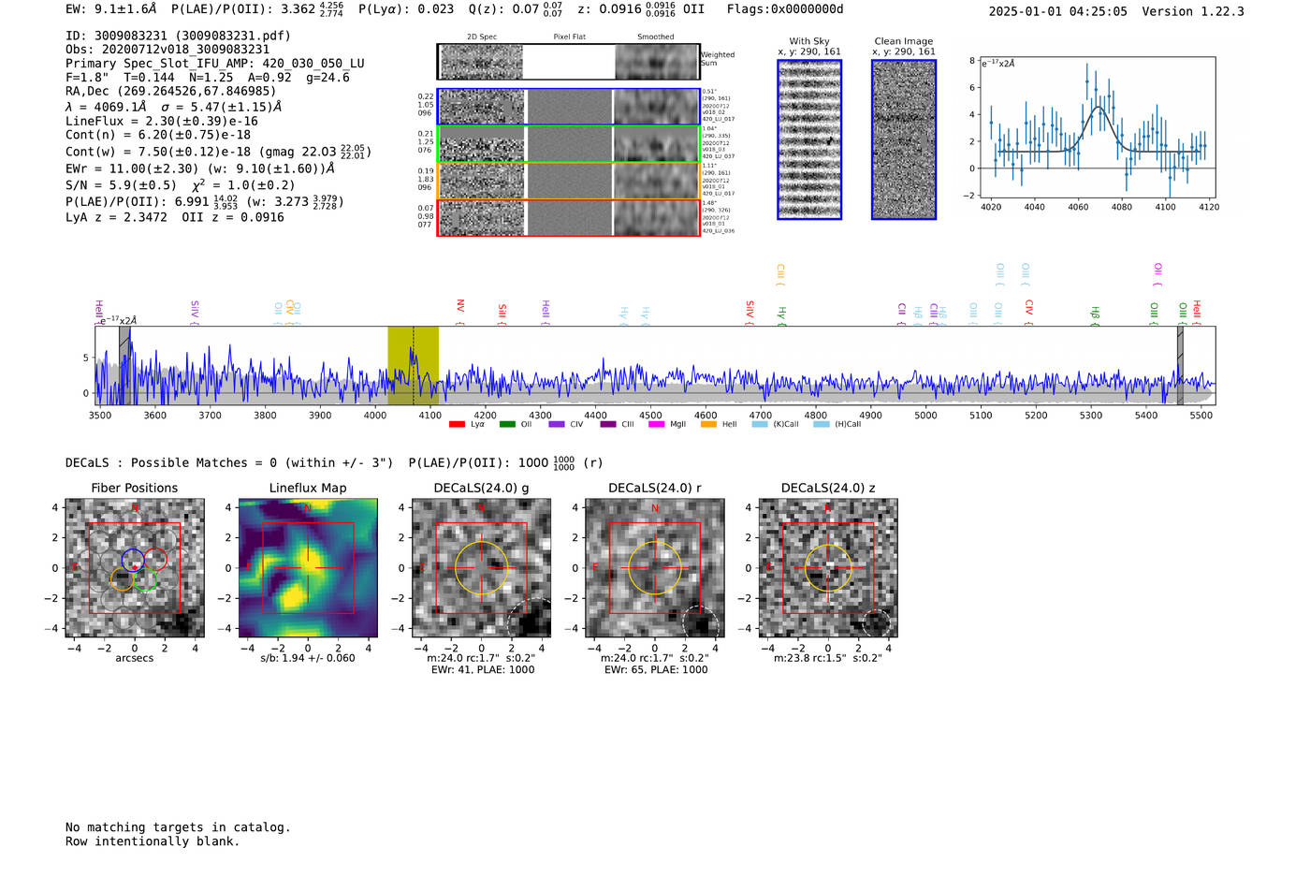Click the EWr: 65, PLAE: 1000 label
Image resolution: width=1310 pixels, height=892 pixels.
tap(654, 670)
